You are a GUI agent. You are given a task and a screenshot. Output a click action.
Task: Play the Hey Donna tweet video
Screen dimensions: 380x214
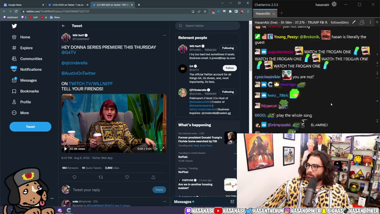point(65,149)
